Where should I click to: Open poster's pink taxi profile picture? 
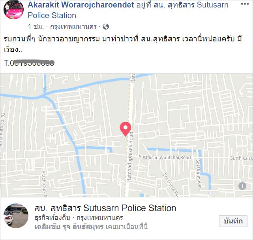[x=13, y=10]
